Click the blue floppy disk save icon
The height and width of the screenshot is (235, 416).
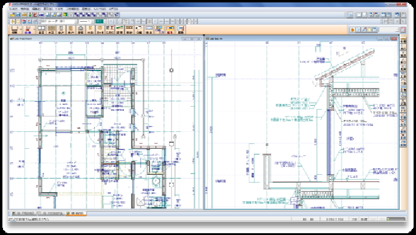coord(18,15)
